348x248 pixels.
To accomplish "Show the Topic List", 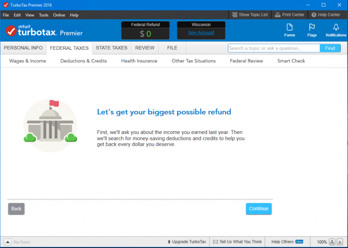I will 250,15.
